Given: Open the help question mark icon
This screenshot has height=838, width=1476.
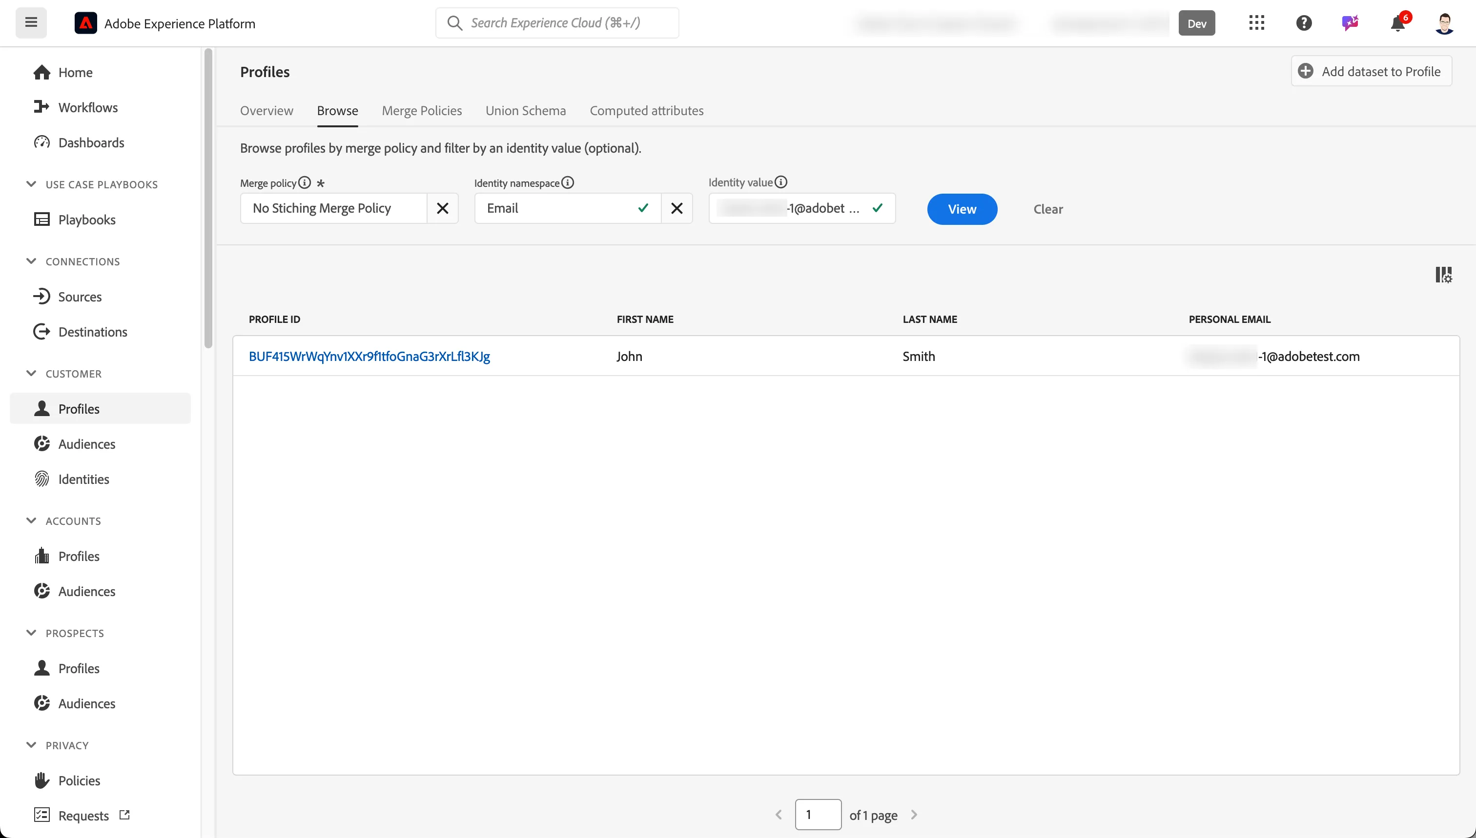Looking at the screenshot, I should [x=1304, y=23].
